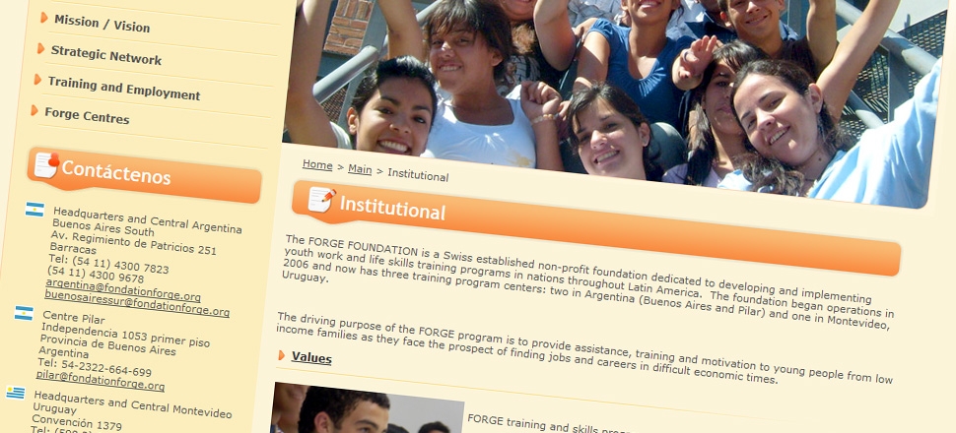The image size is (956, 433).
Task: Go to Training and Employment page
Action: click(124, 88)
